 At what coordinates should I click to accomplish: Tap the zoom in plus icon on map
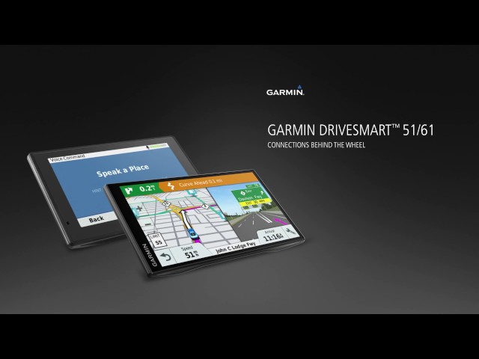[x=139, y=209]
